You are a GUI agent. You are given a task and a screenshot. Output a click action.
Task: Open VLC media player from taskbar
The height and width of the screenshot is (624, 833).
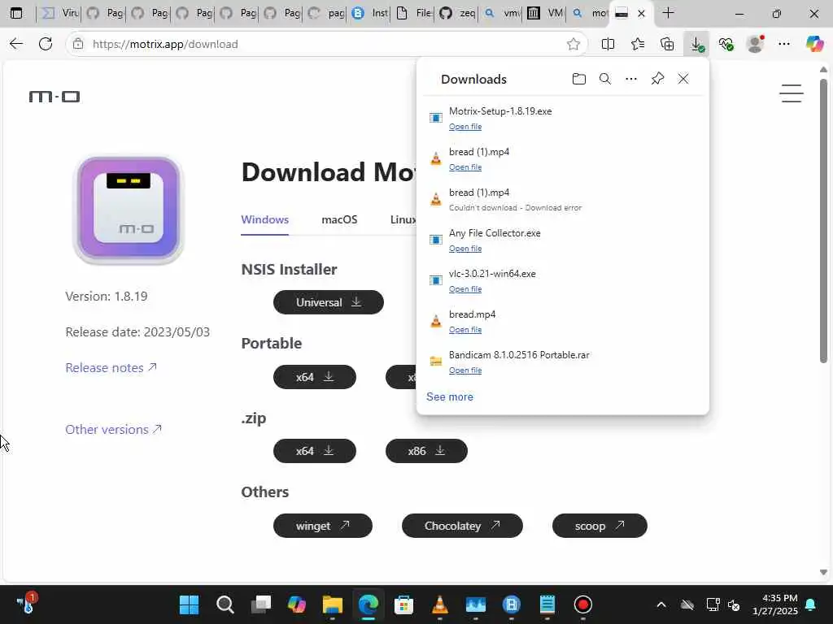point(440,604)
